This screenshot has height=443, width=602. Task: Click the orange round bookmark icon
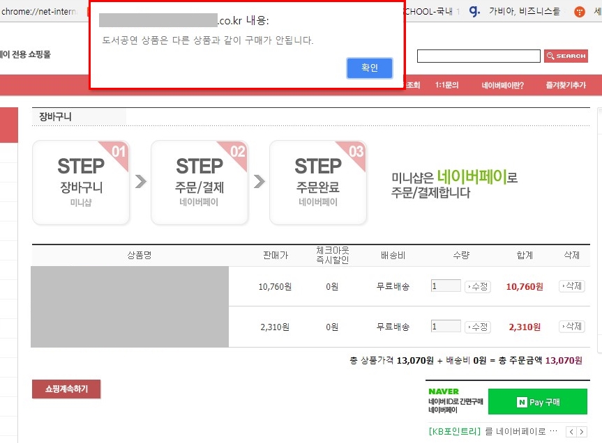click(x=579, y=11)
